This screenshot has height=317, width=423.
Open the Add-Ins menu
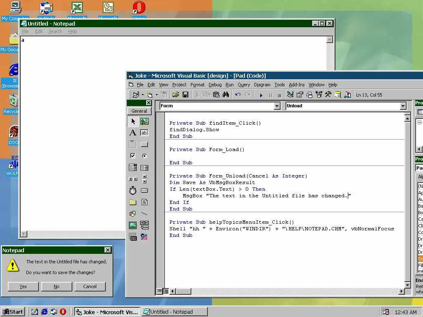[x=297, y=85]
